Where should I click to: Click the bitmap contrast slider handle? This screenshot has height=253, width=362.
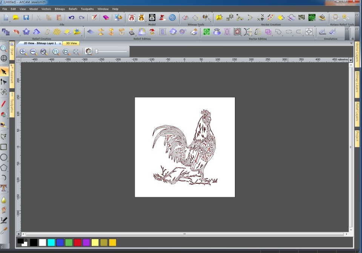tap(97, 51)
